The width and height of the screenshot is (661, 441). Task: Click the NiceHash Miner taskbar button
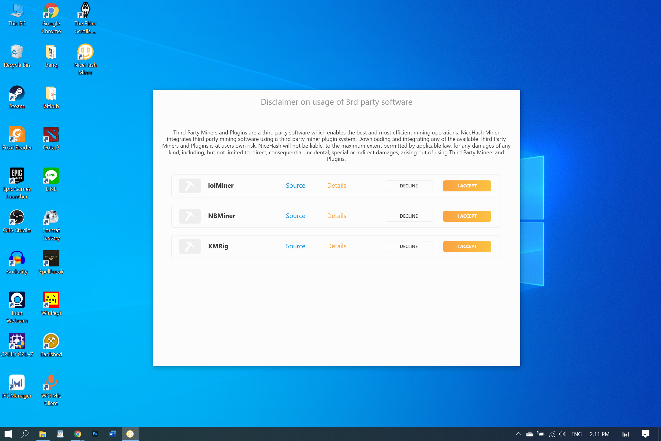pos(130,434)
